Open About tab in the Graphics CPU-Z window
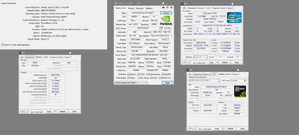This screenshot has height=135, width=299. tap(236, 74)
